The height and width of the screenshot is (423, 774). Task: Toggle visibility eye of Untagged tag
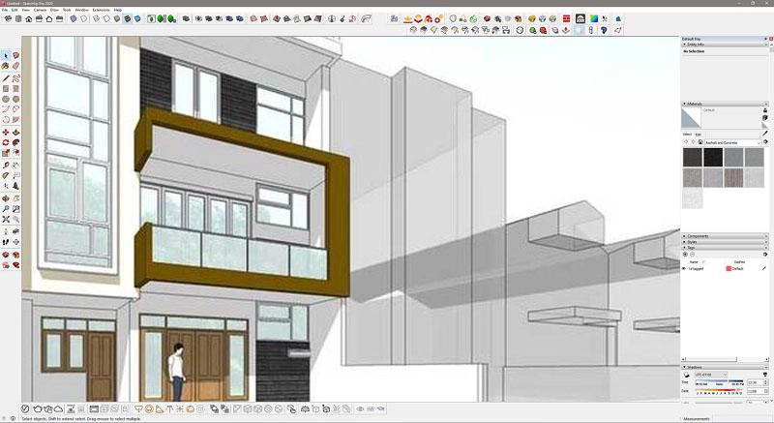(684, 268)
